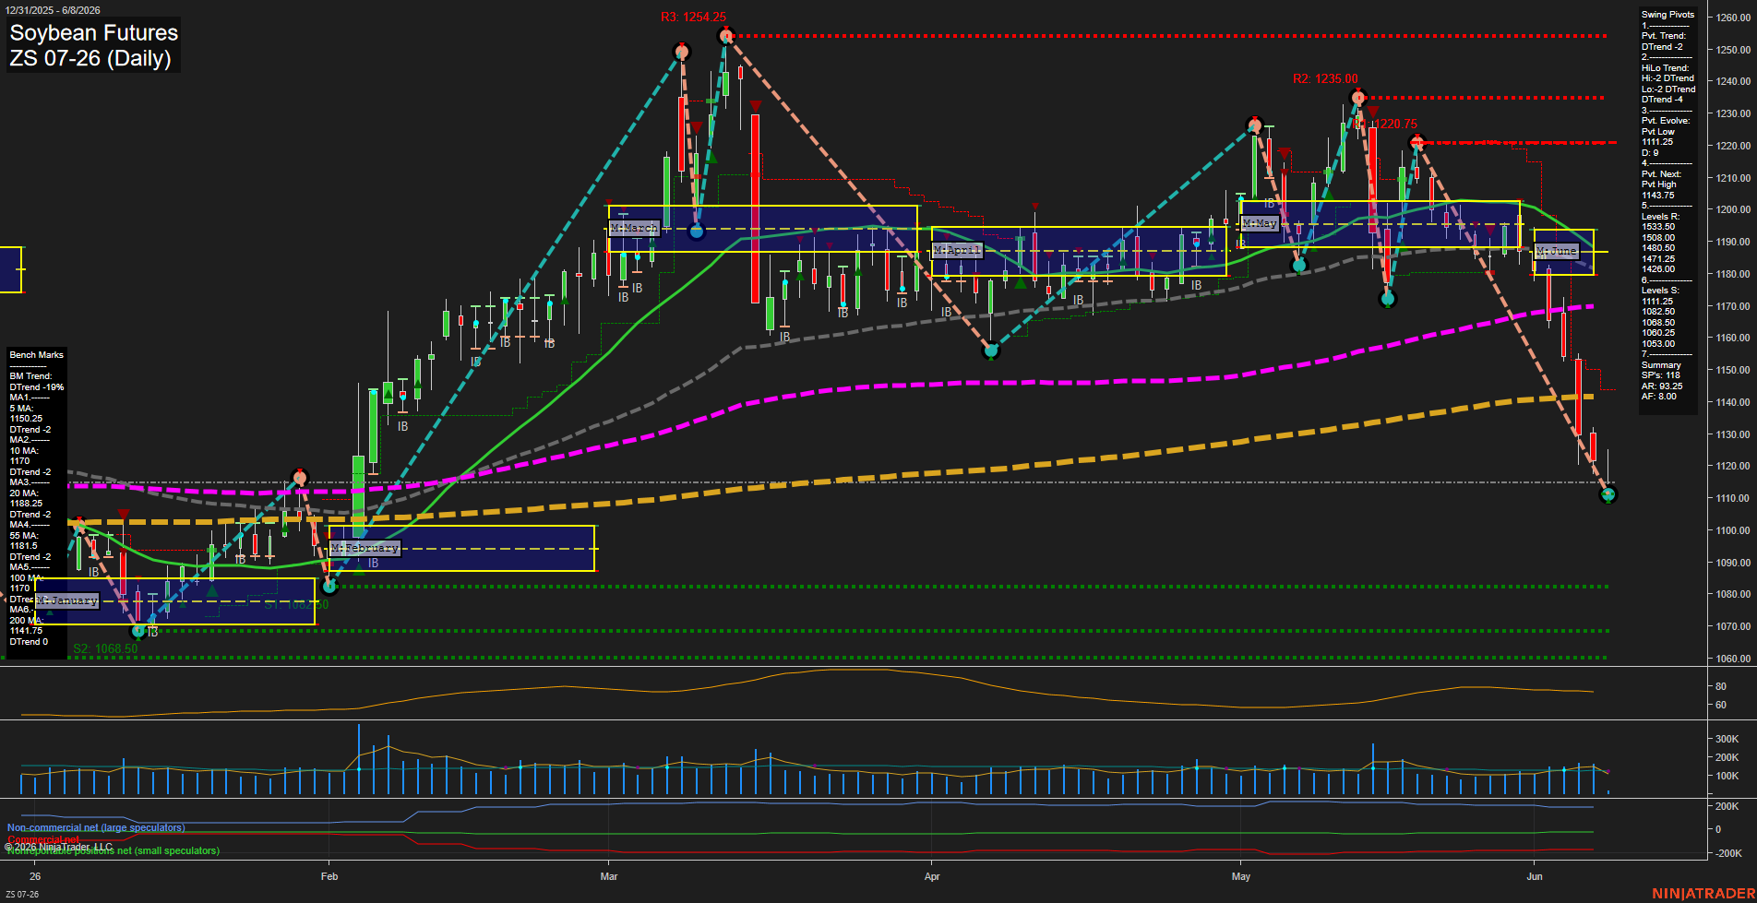Click the swing pivot high marker at R3 line start
The height and width of the screenshot is (903, 1757).
coord(725,36)
